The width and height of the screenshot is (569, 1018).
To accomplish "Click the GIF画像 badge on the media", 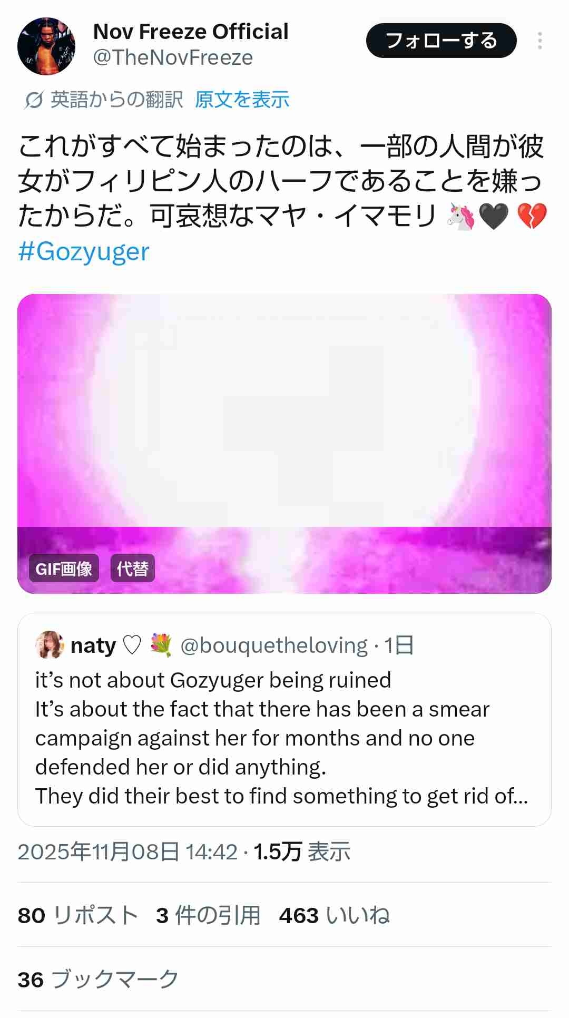I will 64,569.
